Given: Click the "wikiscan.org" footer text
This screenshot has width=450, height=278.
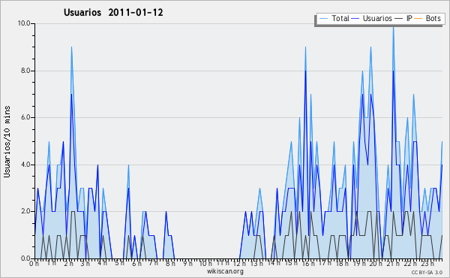Looking at the screenshot, I should tap(225, 271).
